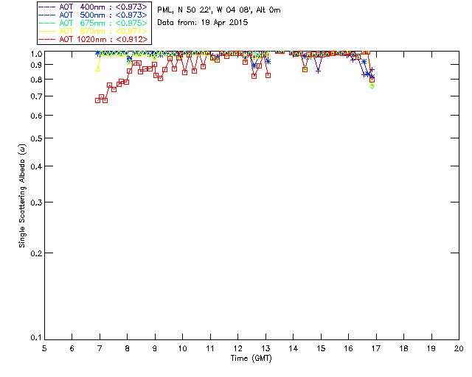Click the yellow triangle marker near 7 GMT
This screenshot has width=472, height=377.
pyautogui.click(x=98, y=69)
